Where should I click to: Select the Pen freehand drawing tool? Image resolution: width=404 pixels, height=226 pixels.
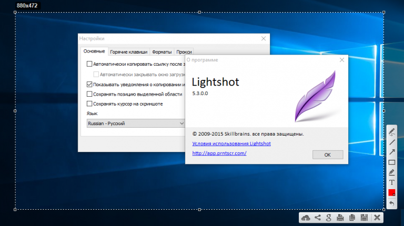[x=392, y=132]
